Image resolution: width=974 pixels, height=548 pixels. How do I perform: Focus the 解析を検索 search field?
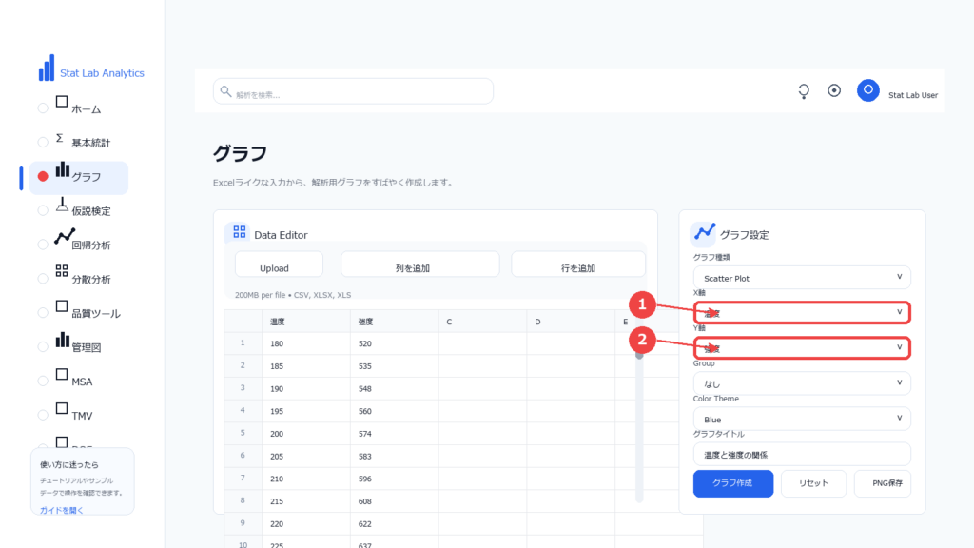pos(353,91)
